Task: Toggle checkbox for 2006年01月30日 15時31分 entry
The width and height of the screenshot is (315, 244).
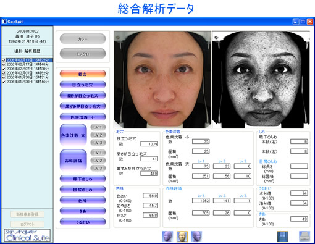Action: pyautogui.click(x=4, y=77)
